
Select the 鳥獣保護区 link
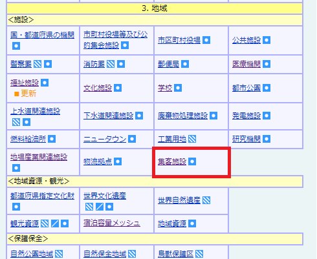click(175, 254)
